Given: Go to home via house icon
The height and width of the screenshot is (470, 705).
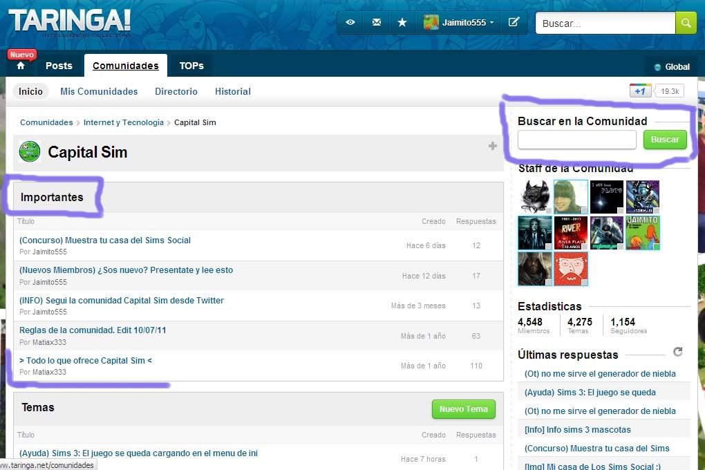Looking at the screenshot, I should click(x=21, y=66).
